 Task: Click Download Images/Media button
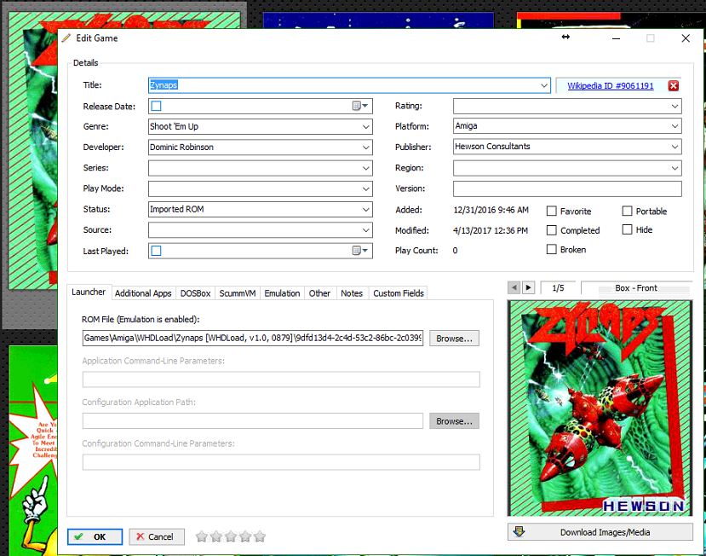point(600,532)
